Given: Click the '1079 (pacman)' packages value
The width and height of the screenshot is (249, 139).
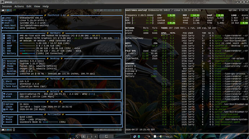Looking at the screenshot, I should (28, 28).
